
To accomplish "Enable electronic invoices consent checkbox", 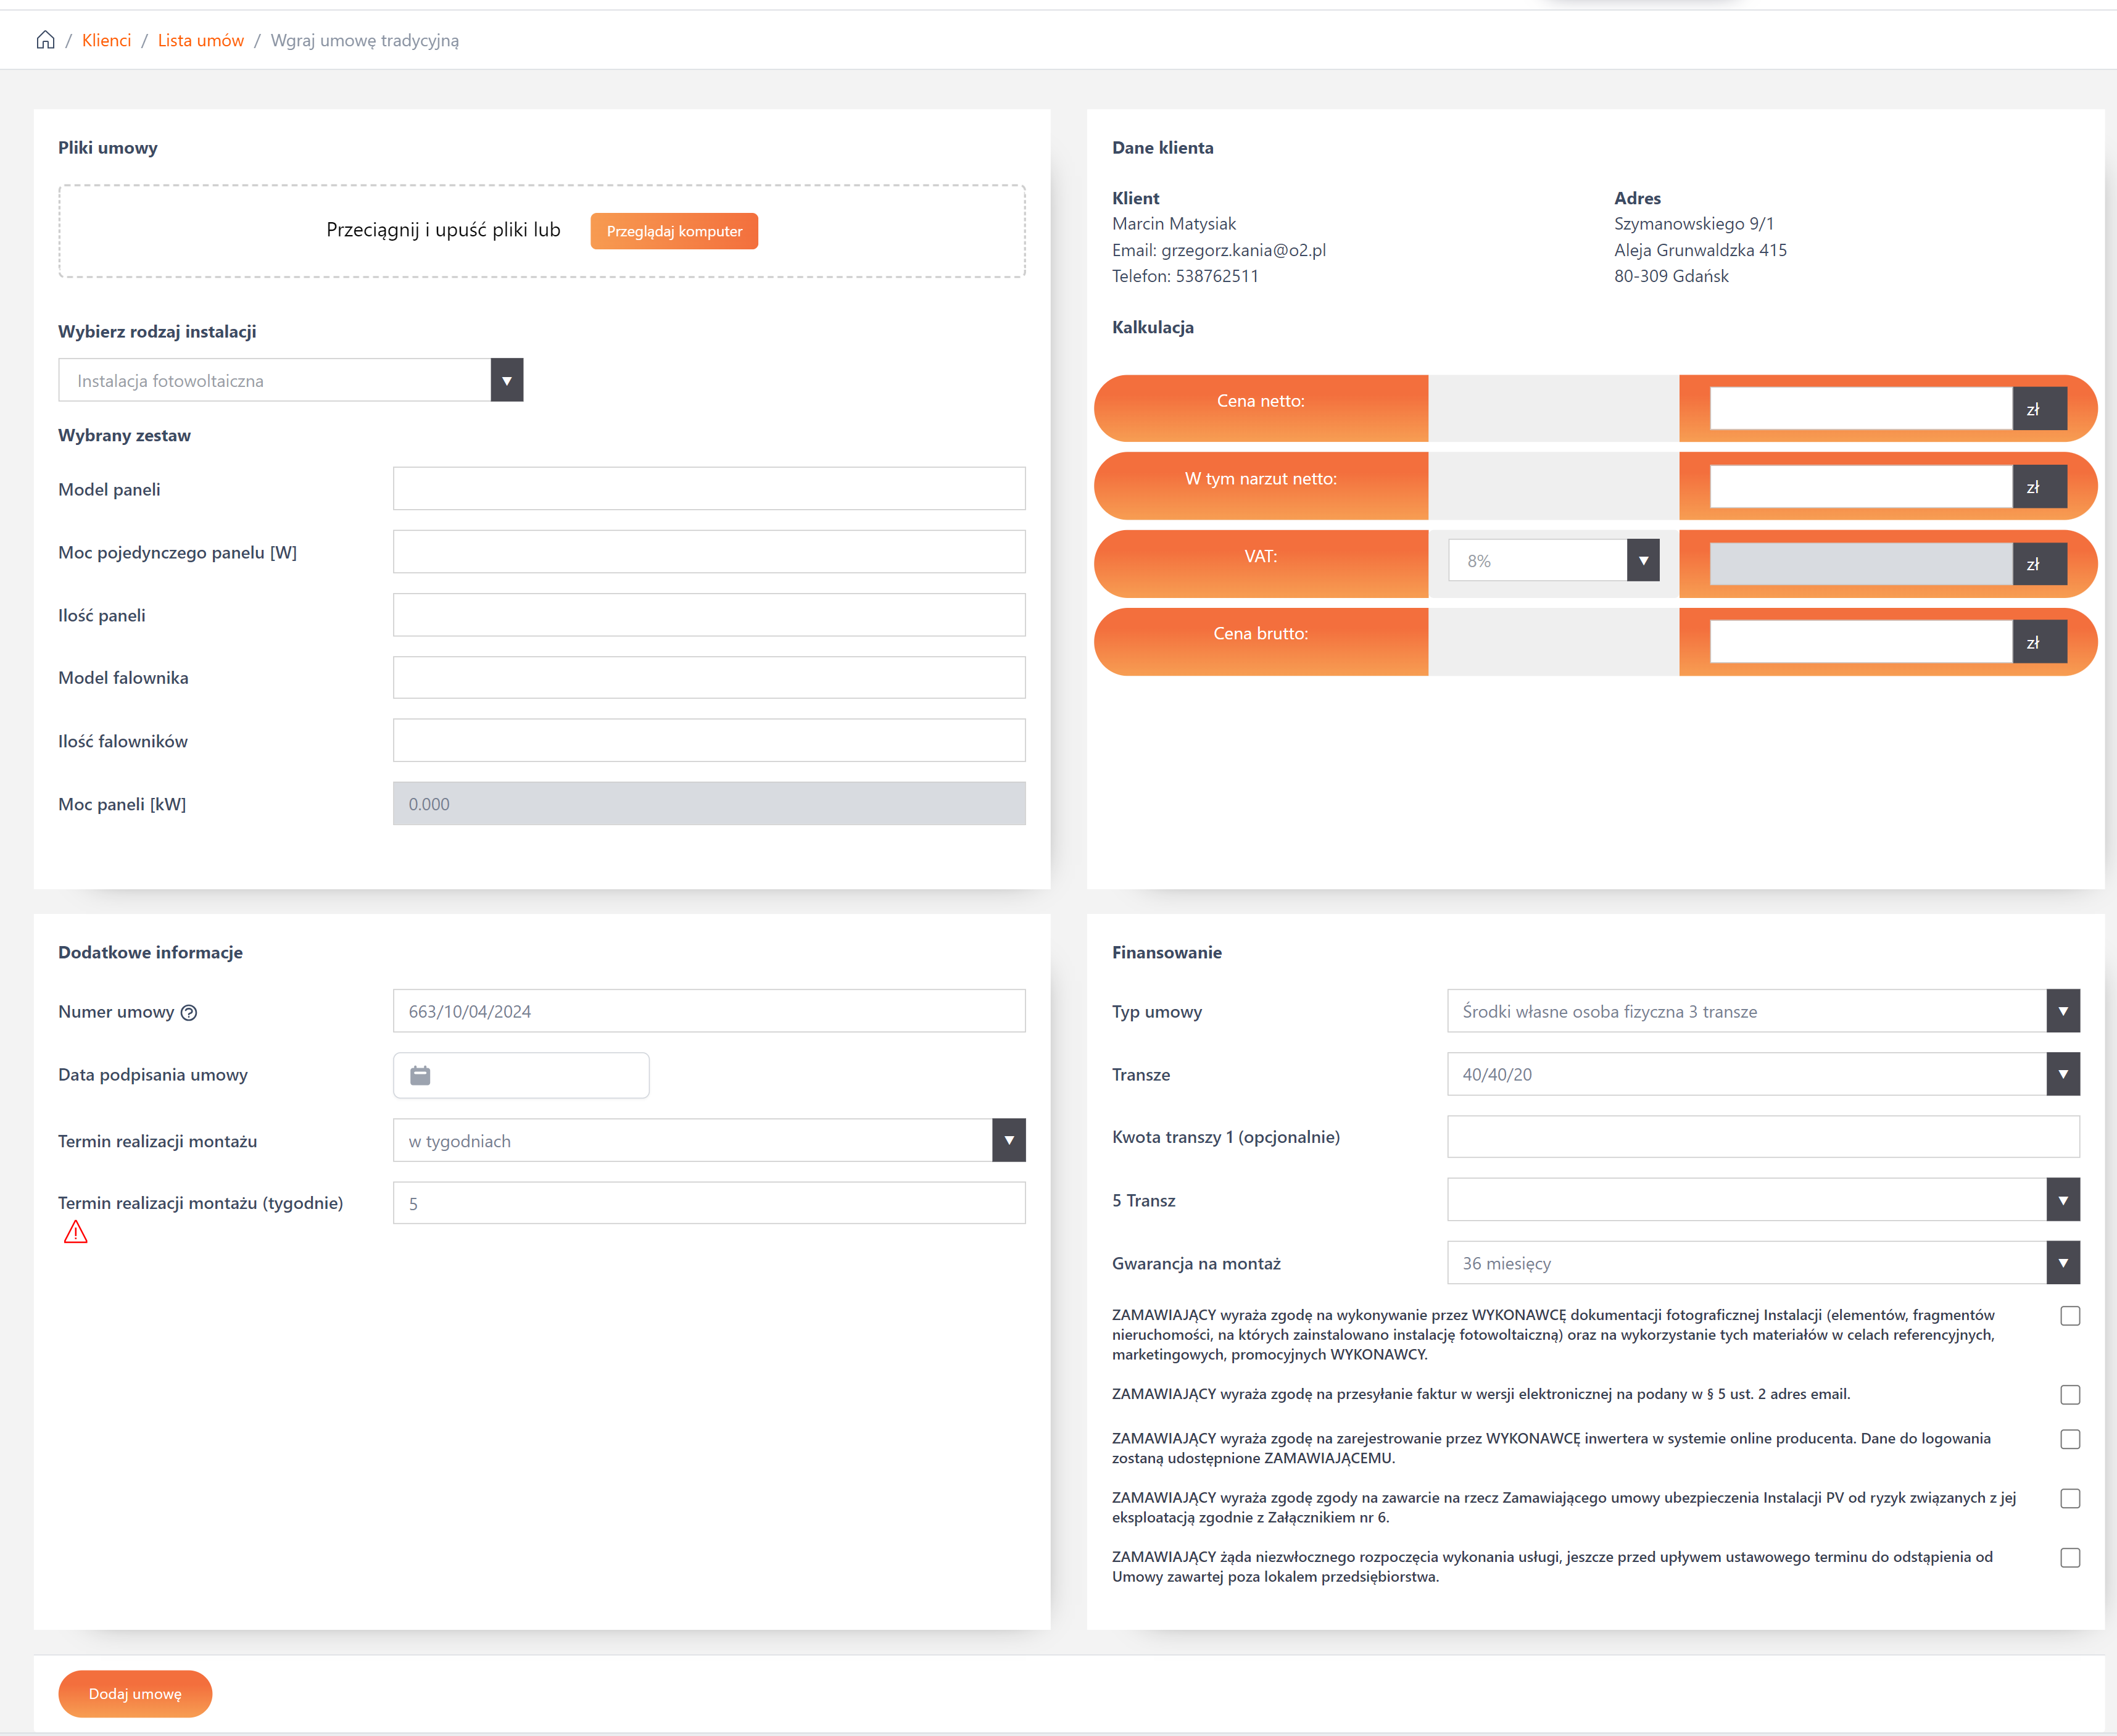I will pyautogui.click(x=2070, y=1394).
